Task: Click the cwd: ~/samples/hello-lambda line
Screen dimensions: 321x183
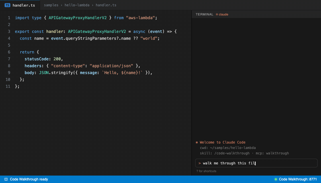Action: (228, 148)
